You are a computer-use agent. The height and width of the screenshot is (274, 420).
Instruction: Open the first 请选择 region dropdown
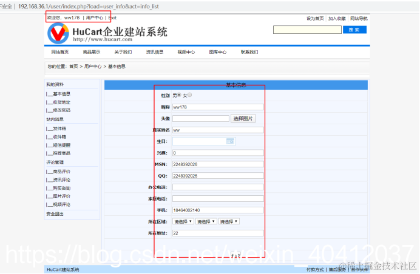coord(183,221)
